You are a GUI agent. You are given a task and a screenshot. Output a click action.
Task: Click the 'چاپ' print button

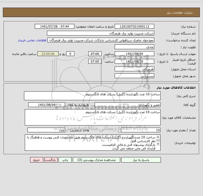point(65,160)
